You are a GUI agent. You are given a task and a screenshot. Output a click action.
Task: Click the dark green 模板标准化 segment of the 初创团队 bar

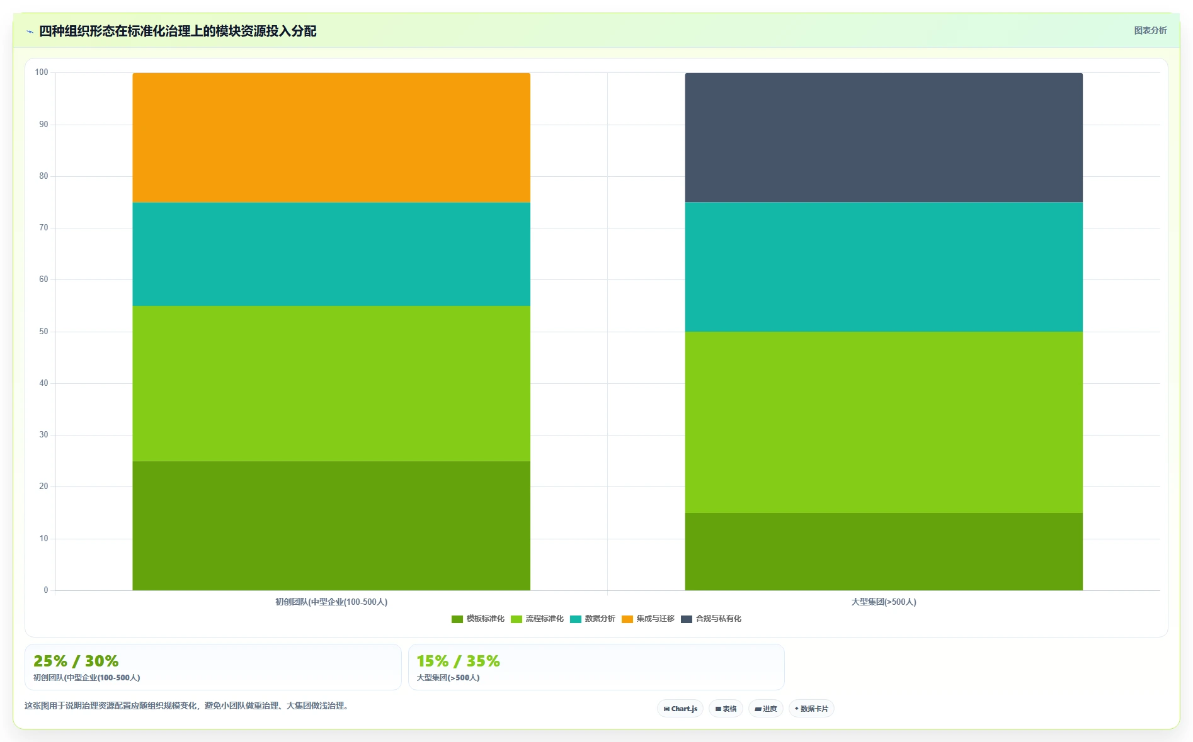[331, 526]
